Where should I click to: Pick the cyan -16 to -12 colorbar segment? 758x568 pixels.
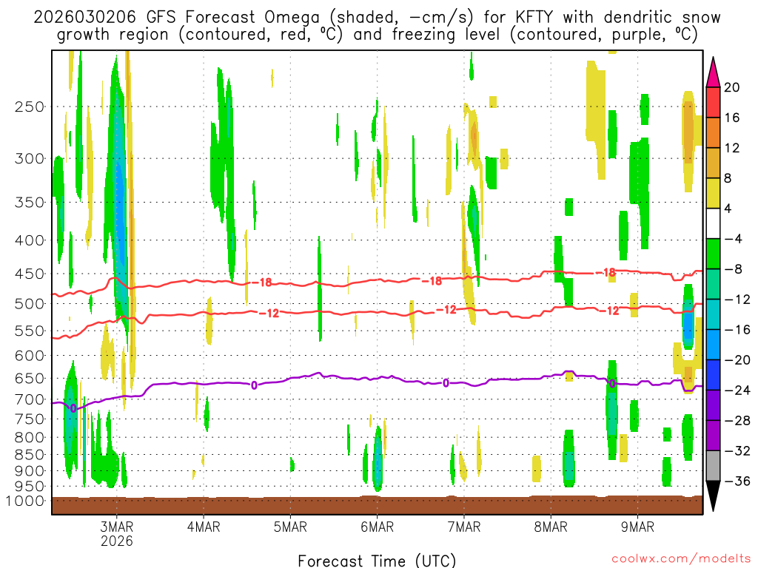pyautogui.click(x=713, y=314)
